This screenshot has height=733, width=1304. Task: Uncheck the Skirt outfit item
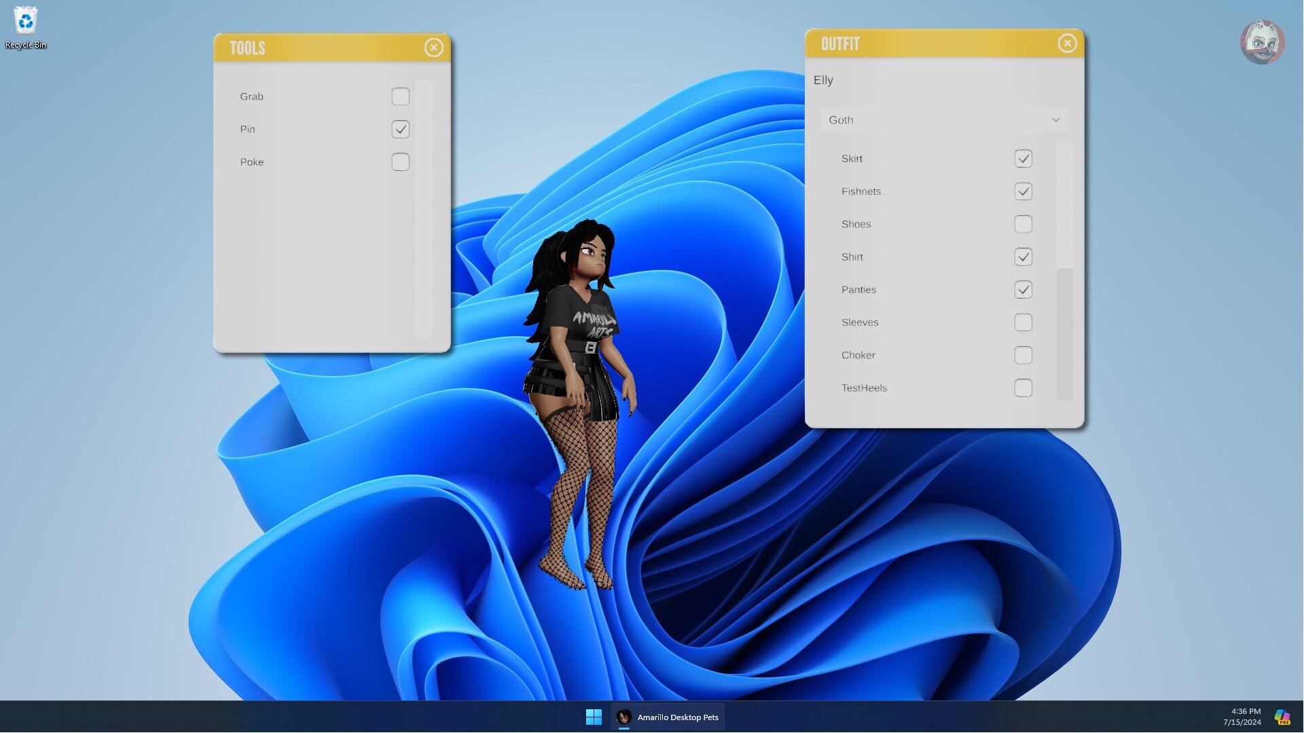1024,158
